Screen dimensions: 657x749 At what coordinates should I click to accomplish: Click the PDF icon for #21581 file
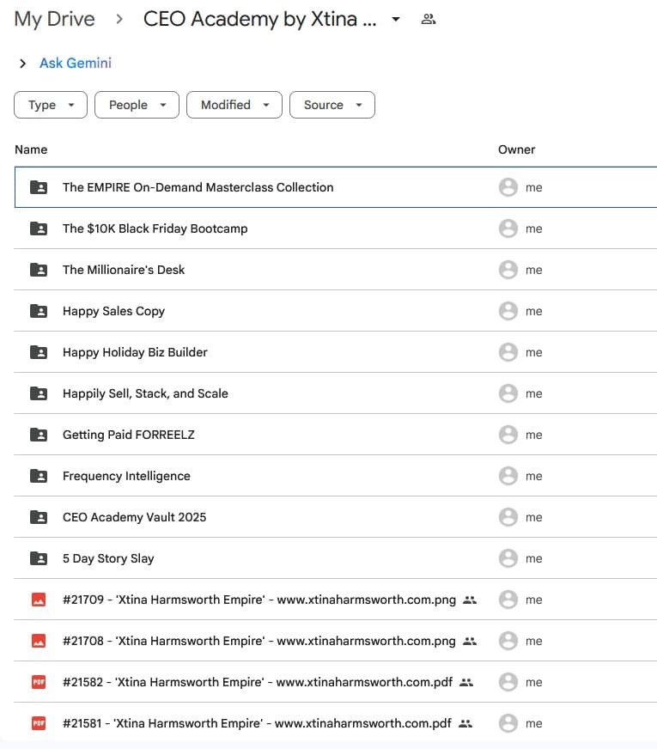[x=38, y=723]
